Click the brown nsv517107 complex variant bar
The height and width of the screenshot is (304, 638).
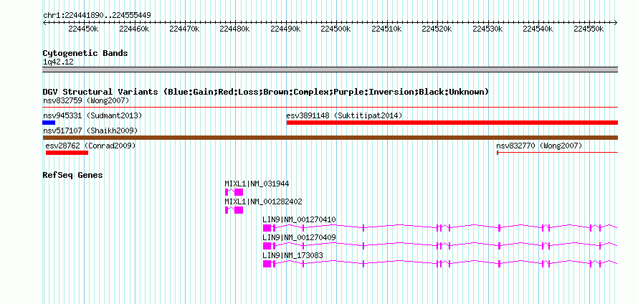(x=330, y=138)
